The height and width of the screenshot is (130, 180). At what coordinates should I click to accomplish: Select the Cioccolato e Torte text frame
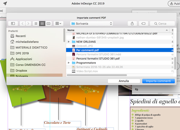point(62,124)
